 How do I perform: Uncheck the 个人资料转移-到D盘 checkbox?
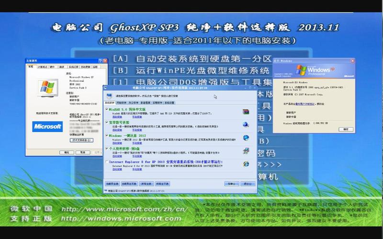(x=107, y=148)
